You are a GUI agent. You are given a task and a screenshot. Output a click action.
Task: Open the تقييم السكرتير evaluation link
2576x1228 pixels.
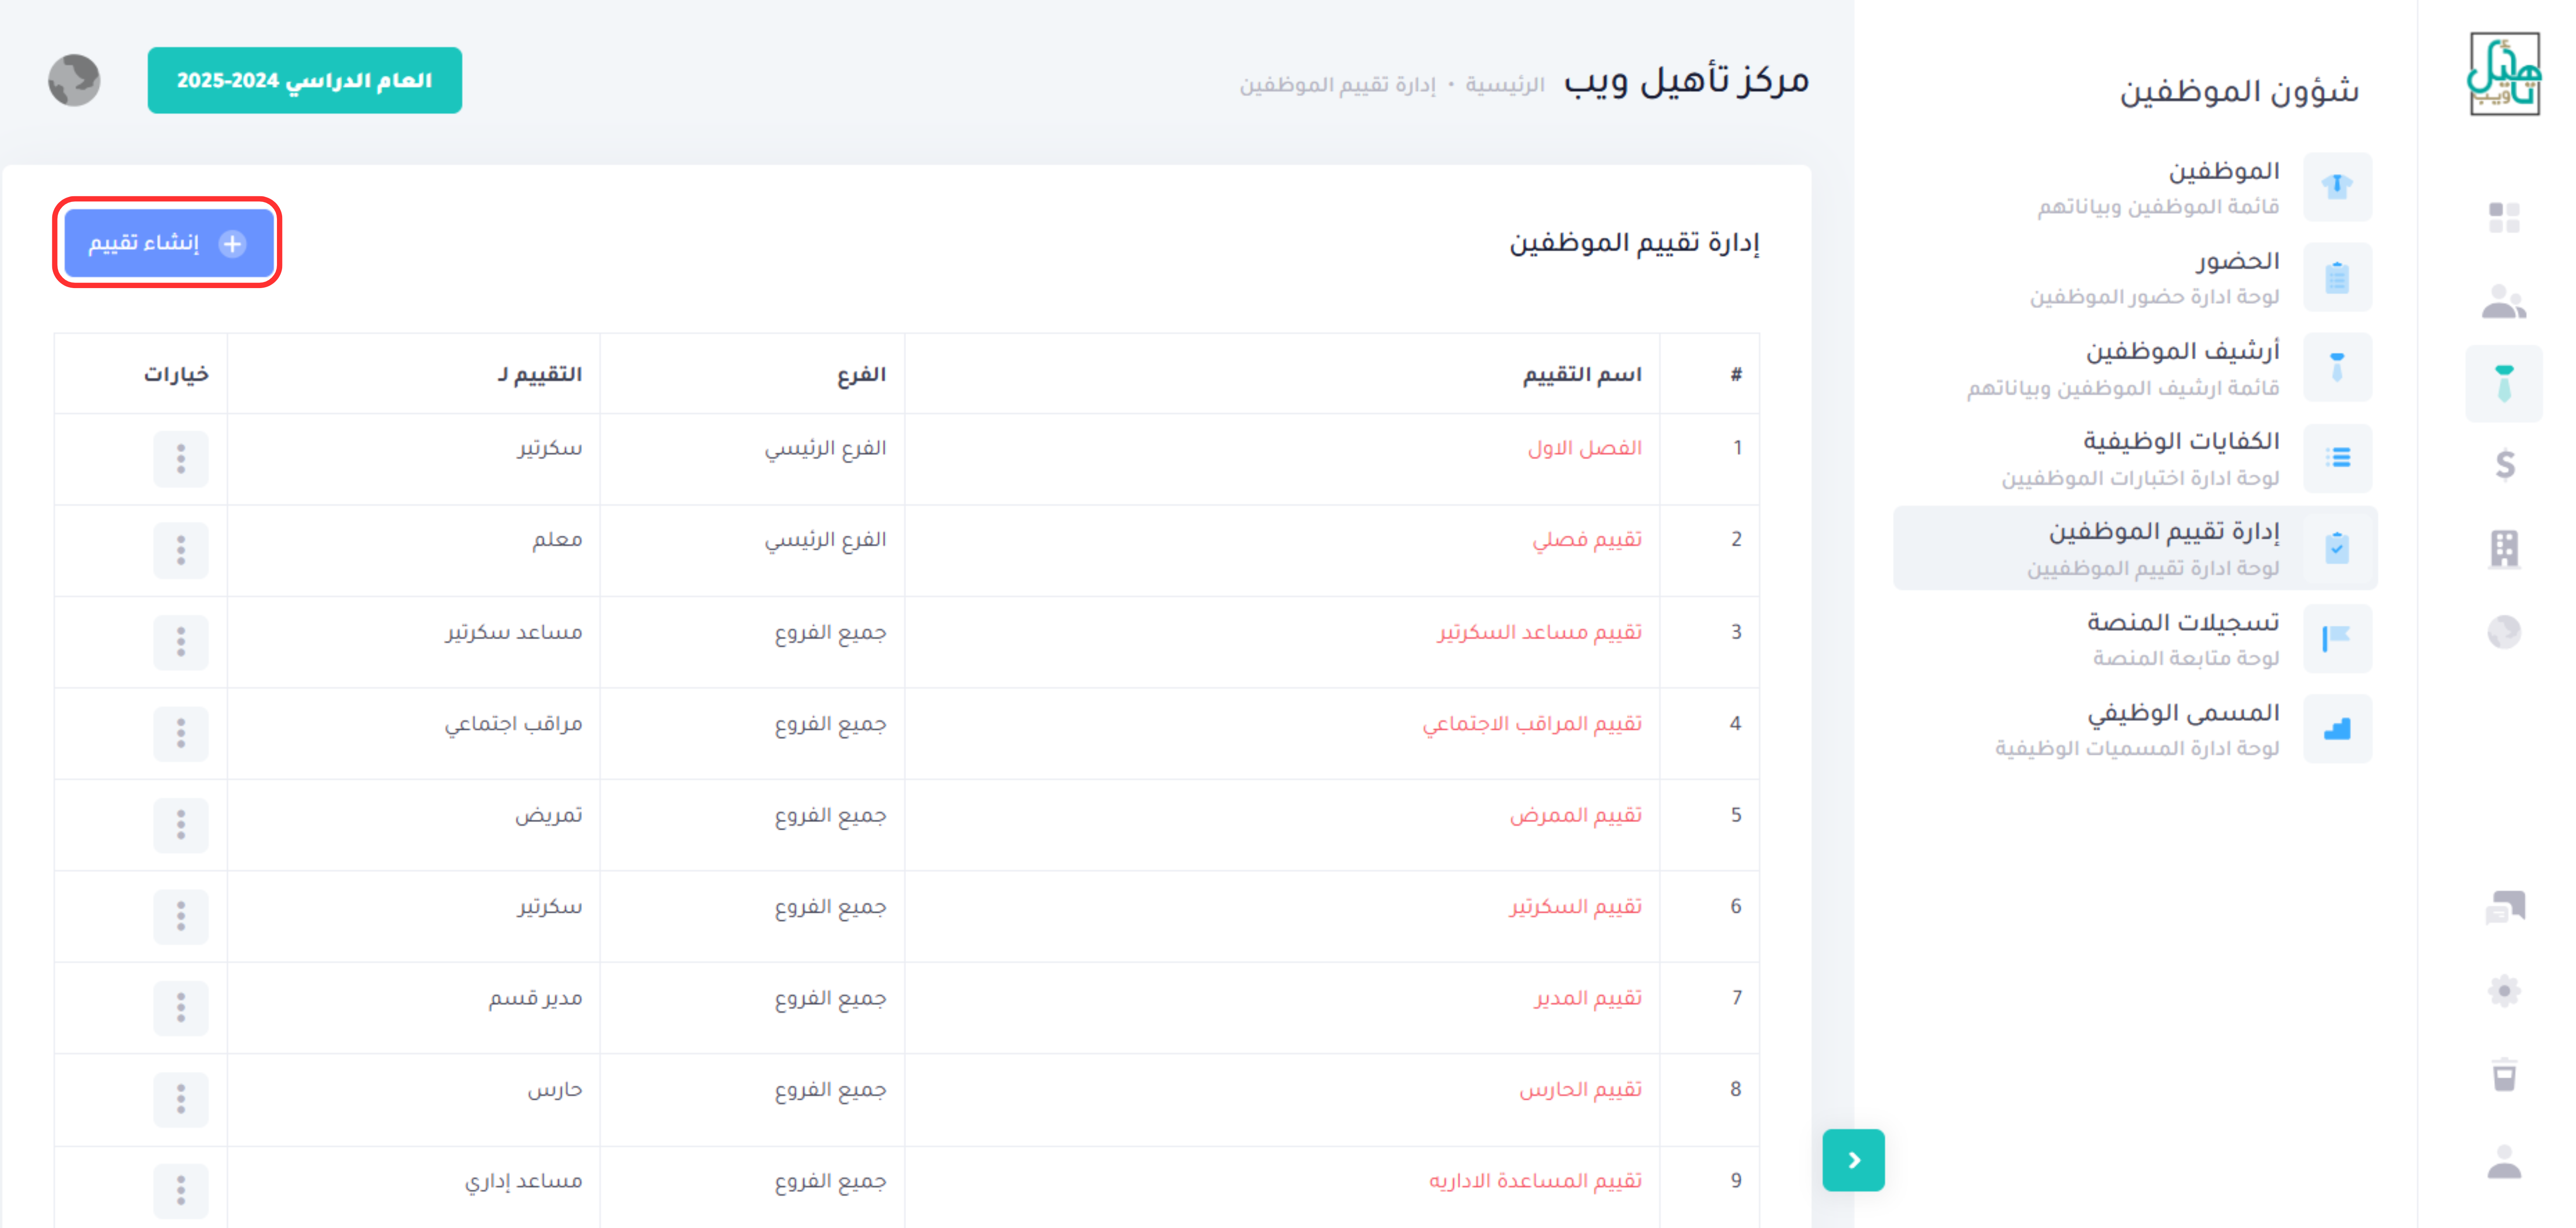pos(1576,906)
